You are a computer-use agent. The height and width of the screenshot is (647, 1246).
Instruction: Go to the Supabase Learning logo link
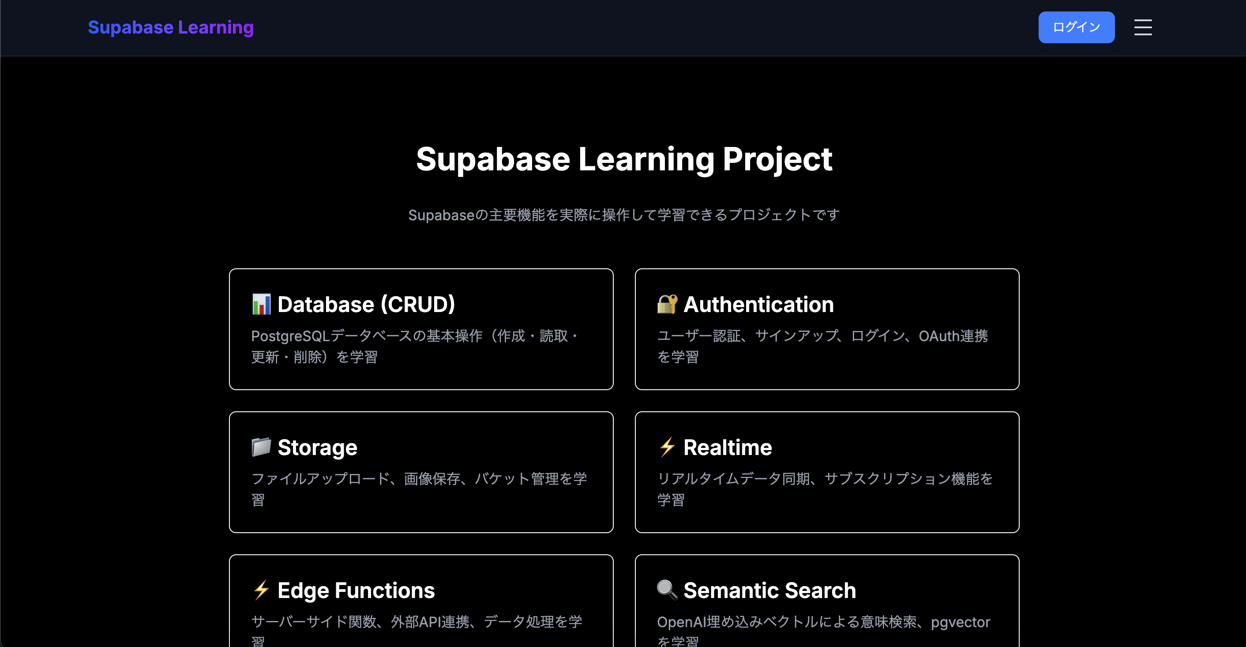click(x=171, y=27)
